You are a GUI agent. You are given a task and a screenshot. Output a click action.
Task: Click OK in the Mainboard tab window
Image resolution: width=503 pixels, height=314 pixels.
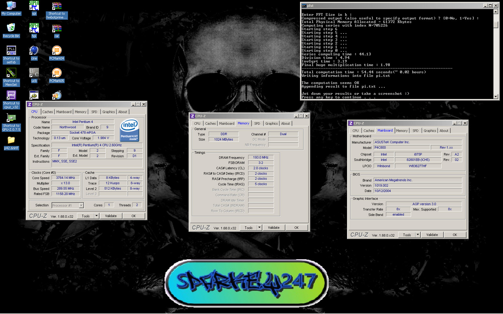coord(455,235)
